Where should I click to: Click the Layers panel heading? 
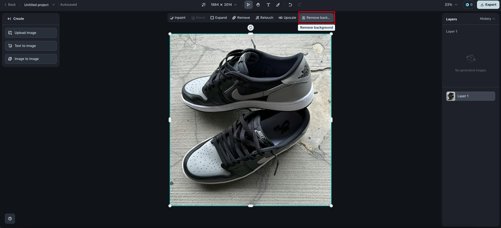pos(451,19)
